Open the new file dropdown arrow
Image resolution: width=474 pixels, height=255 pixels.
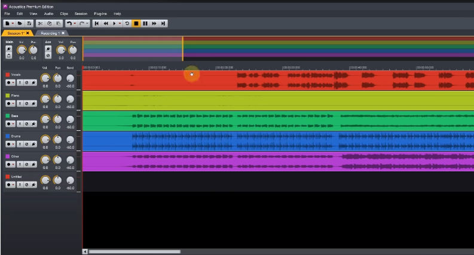point(13,23)
